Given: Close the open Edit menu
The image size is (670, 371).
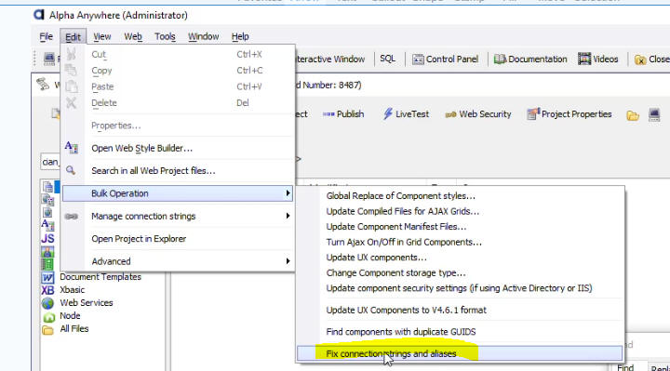Looking at the screenshot, I should (x=74, y=36).
